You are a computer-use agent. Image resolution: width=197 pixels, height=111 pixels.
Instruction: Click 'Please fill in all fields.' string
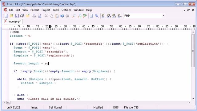coord(52,99)
